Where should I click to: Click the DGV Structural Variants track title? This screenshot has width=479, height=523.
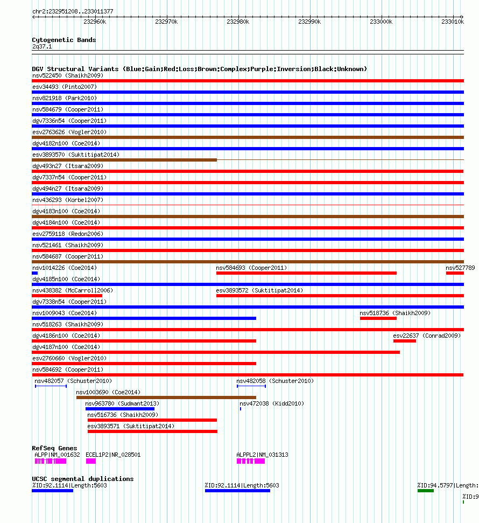(x=199, y=69)
